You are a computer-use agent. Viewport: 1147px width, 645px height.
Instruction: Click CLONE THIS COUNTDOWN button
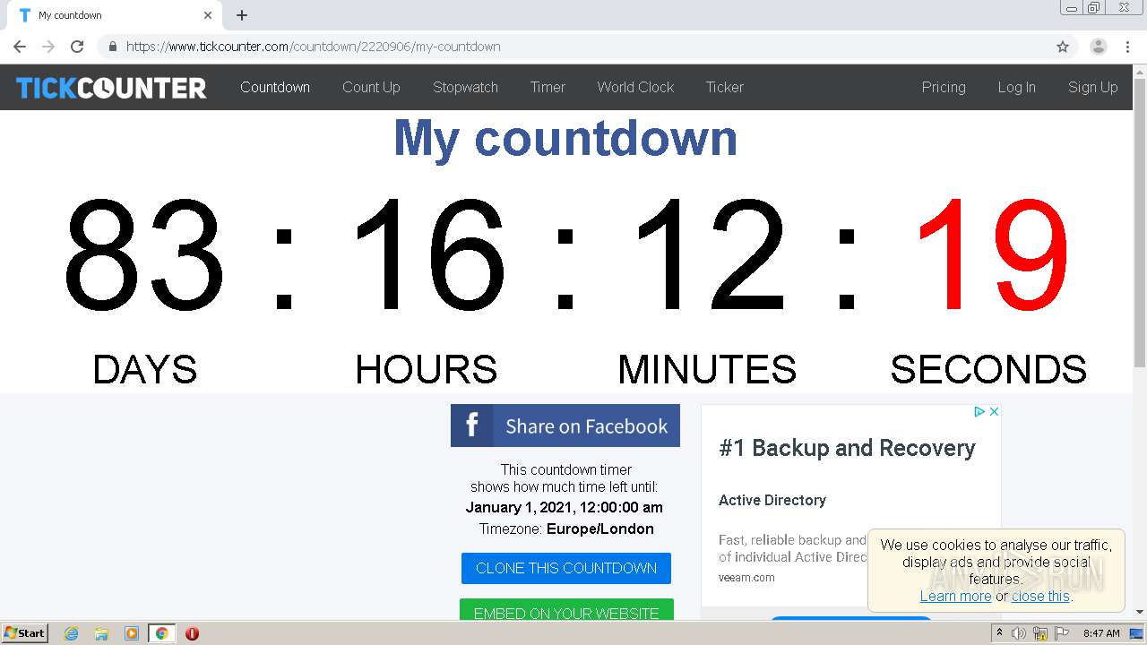pyautogui.click(x=566, y=568)
